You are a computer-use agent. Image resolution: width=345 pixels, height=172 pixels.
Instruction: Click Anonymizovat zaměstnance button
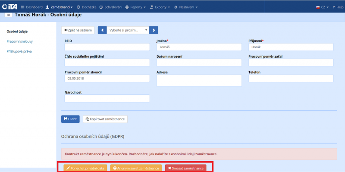click(136, 168)
